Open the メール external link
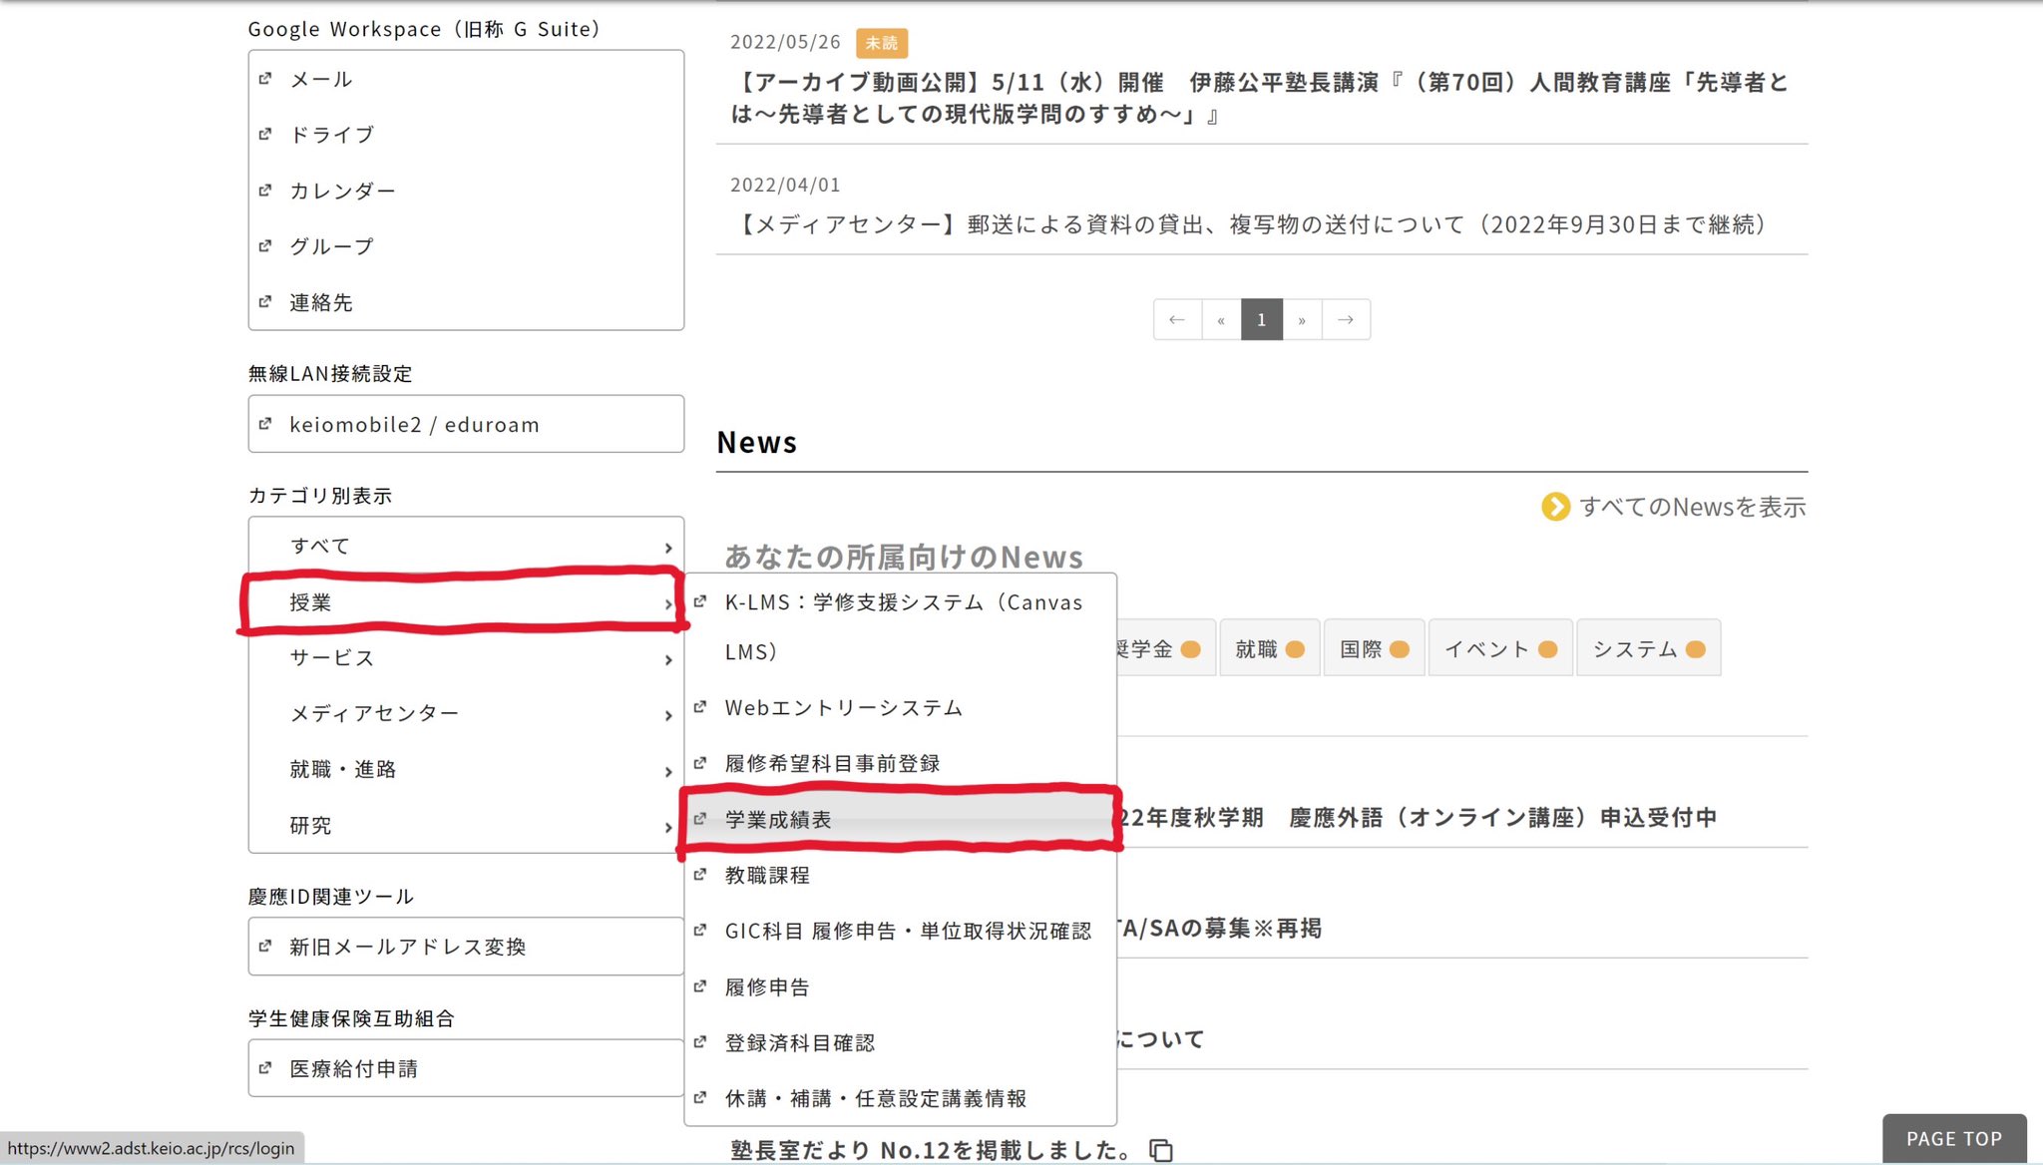2043x1165 pixels. [319, 79]
